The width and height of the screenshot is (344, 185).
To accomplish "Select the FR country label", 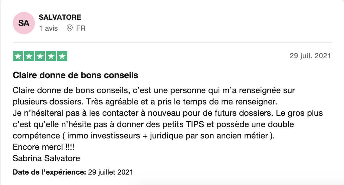I will 81,28.
